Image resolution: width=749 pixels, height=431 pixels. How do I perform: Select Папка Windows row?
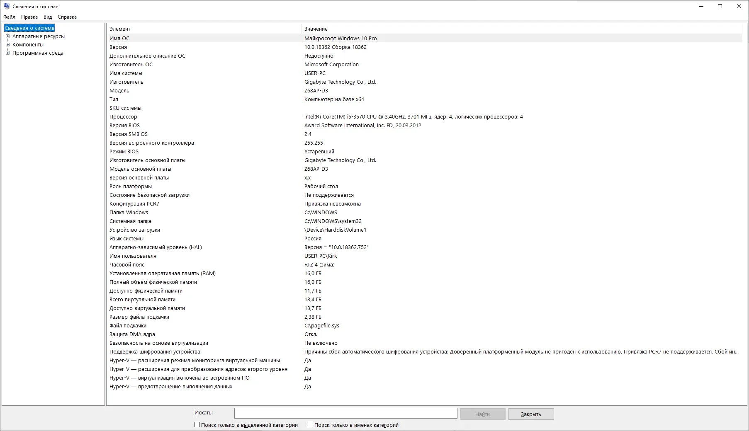(424, 212)
